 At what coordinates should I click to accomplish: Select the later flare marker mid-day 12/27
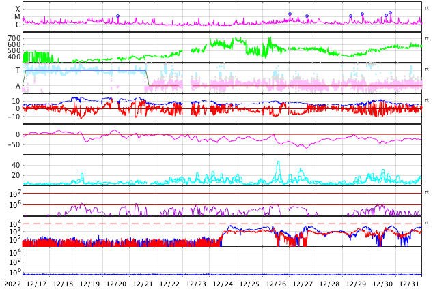click(x=307, y=16)
